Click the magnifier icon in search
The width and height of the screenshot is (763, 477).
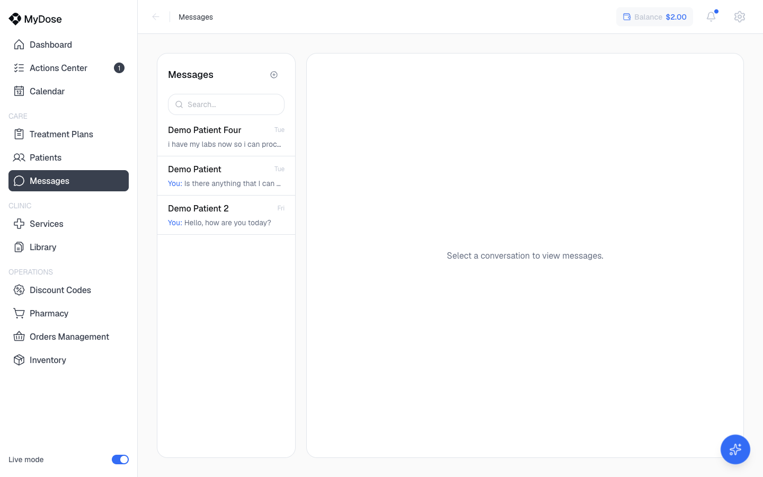(179, 104)
